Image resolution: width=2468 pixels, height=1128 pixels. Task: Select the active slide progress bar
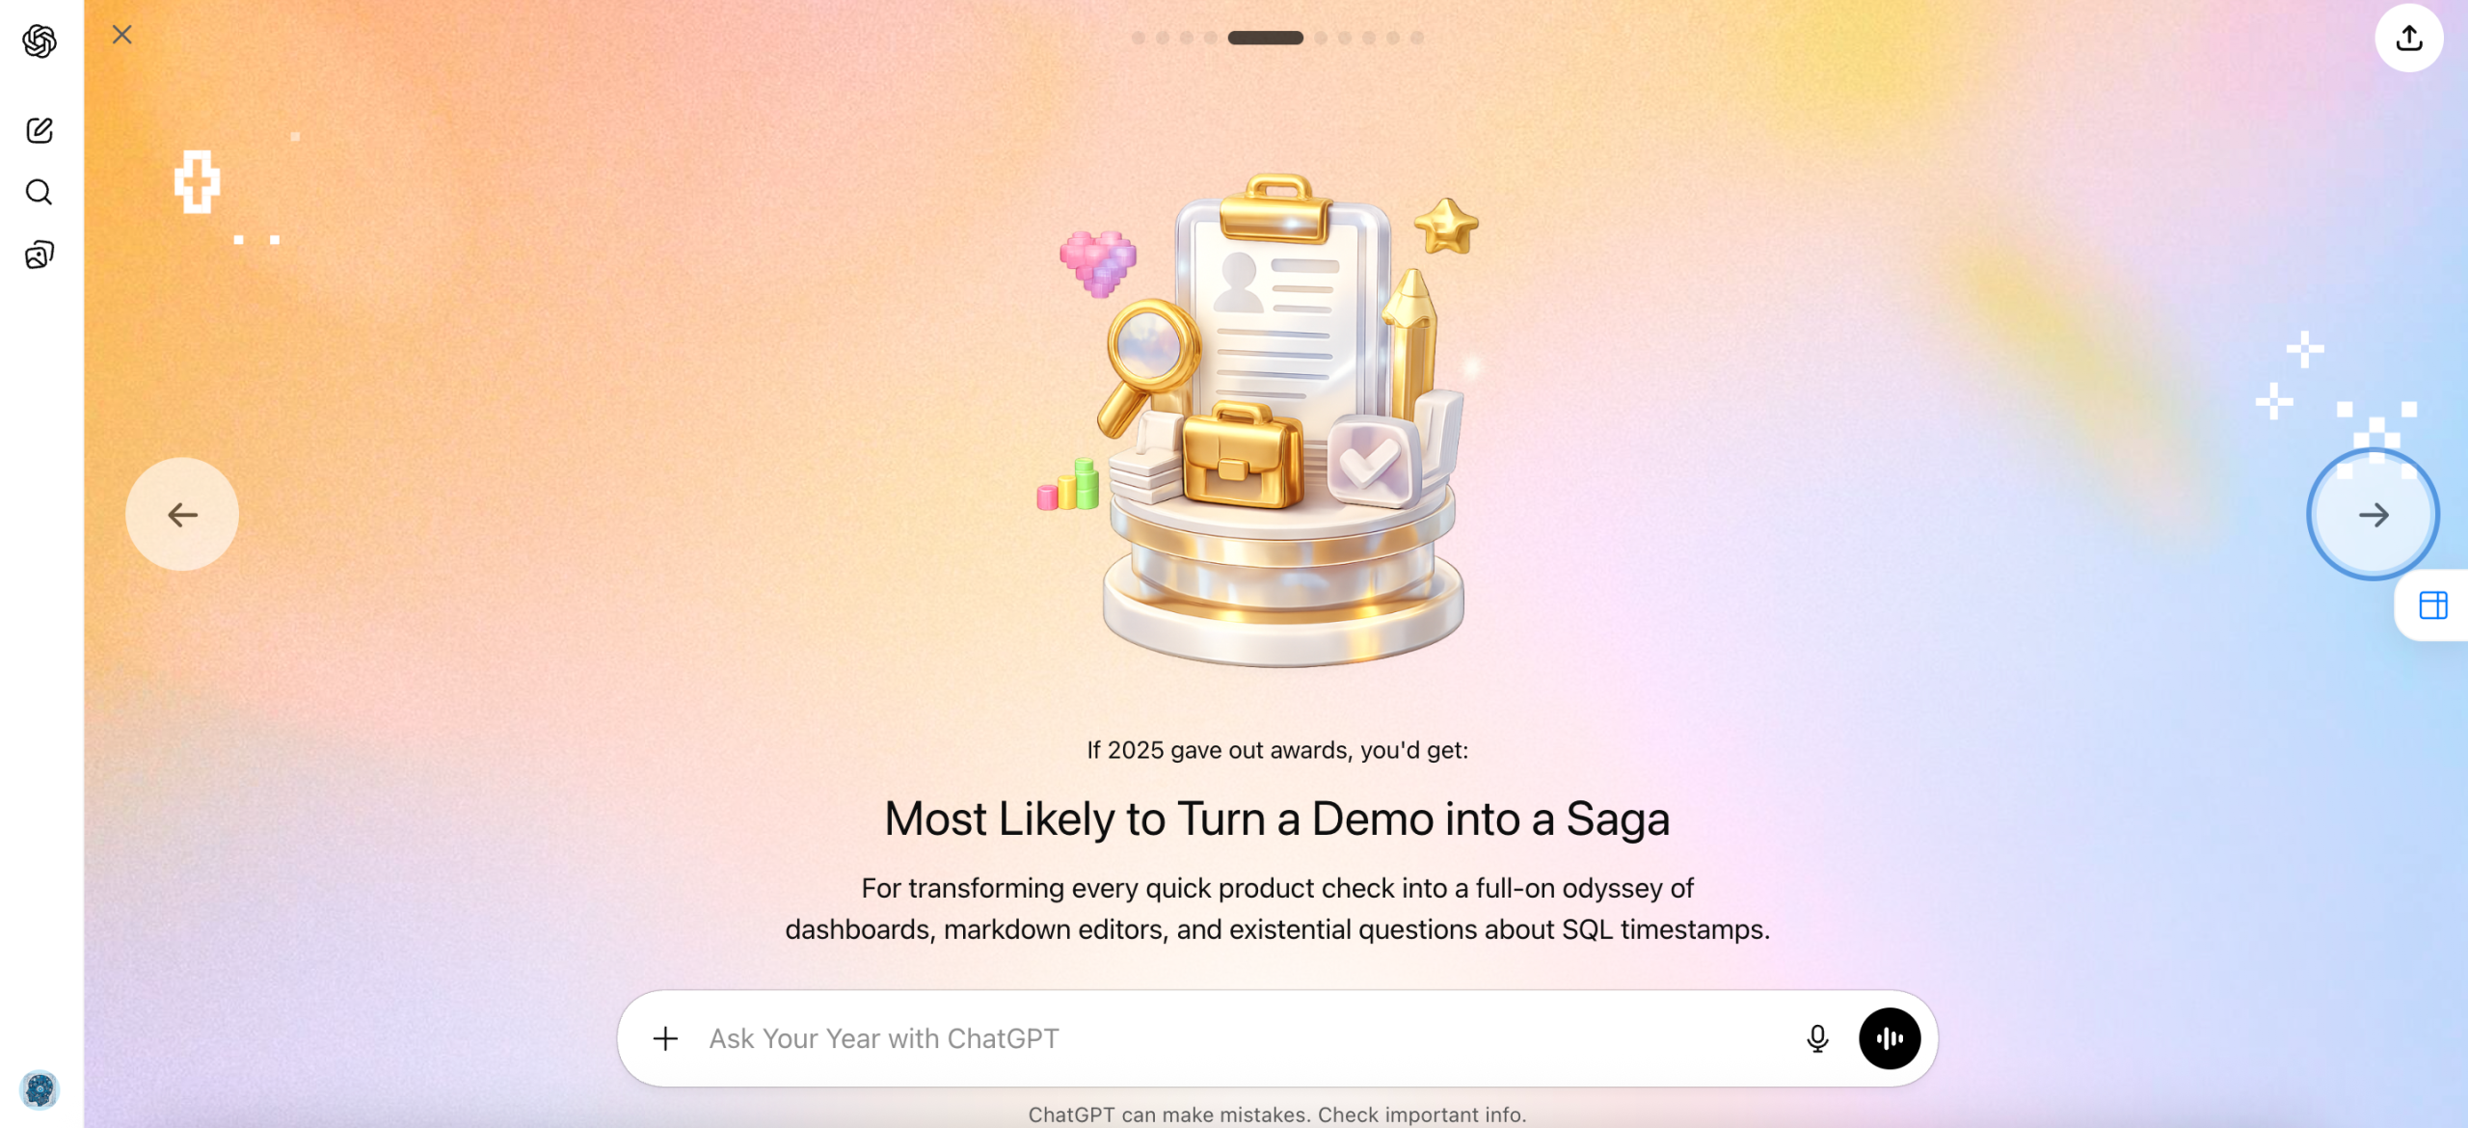point(1265,38)
